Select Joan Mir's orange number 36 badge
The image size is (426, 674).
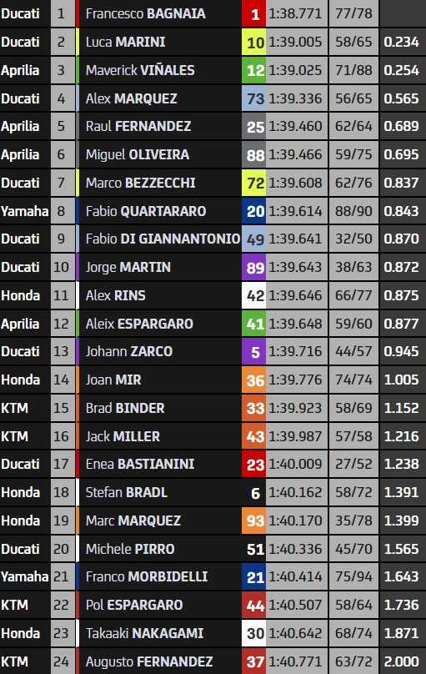click(x=253, y=380)
